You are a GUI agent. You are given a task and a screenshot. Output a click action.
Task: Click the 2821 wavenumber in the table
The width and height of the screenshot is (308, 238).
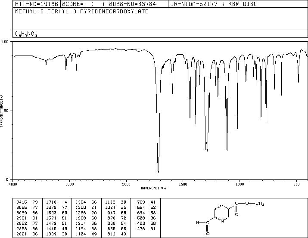pyautogui.click(x=22, y=234)
